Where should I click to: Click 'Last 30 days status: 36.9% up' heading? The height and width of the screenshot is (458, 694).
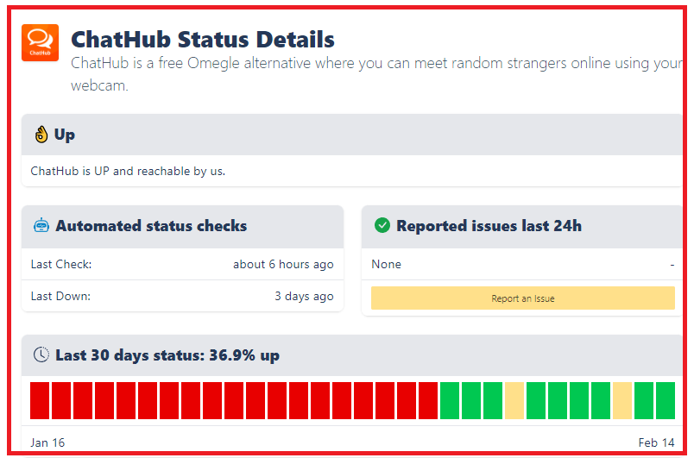pyautogui.click(x=167, y=355)
